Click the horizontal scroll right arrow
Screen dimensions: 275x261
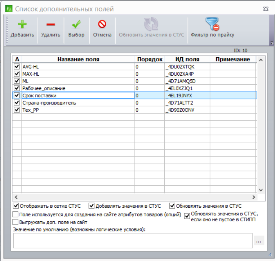[x=254, y=197]
